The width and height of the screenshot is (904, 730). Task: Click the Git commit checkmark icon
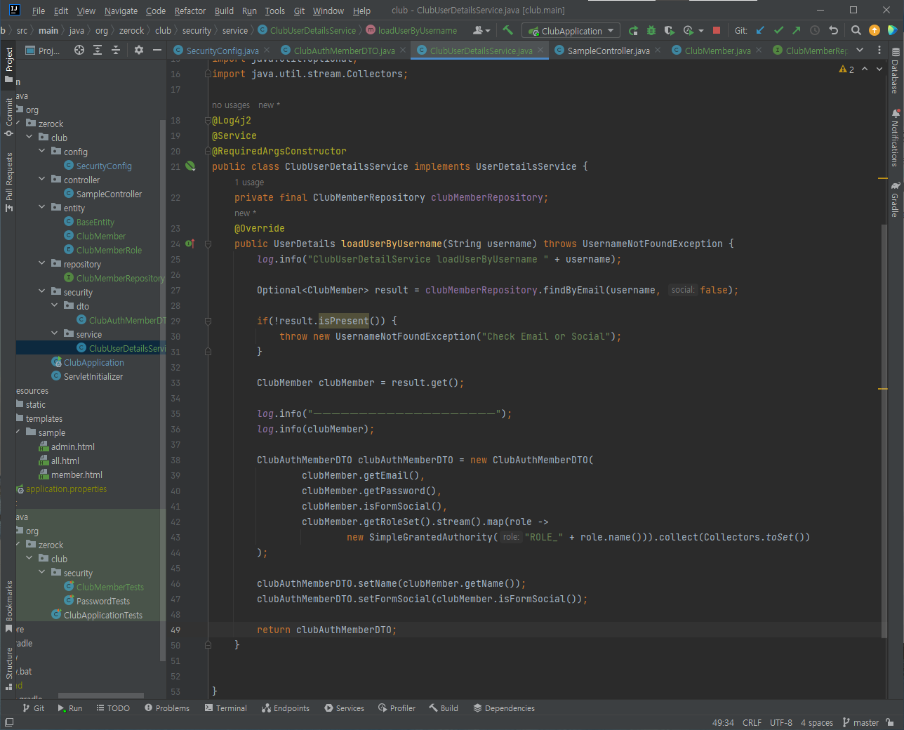(778, 30)
